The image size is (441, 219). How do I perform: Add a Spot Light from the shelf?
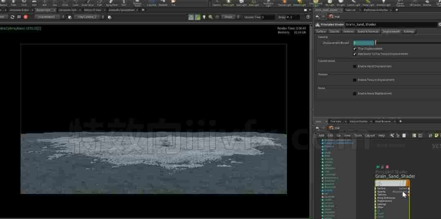pos(241,2)
